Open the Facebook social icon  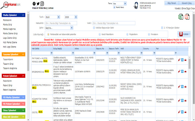pos(34,3)
